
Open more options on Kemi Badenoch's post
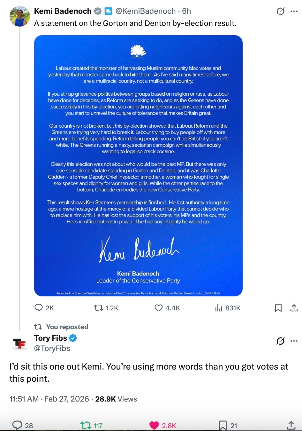coord(294,12)
